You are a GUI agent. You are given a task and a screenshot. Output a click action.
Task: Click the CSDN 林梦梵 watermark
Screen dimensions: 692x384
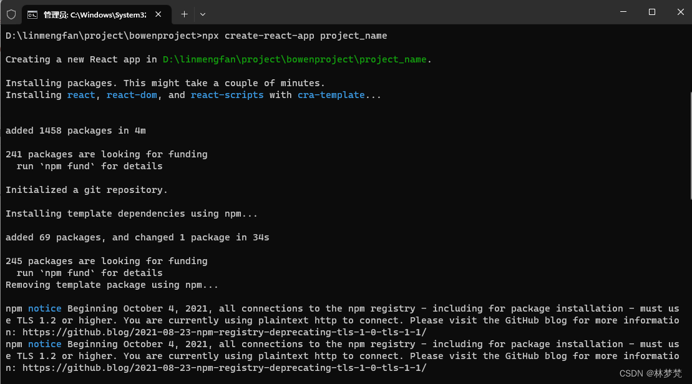[652, 373]
